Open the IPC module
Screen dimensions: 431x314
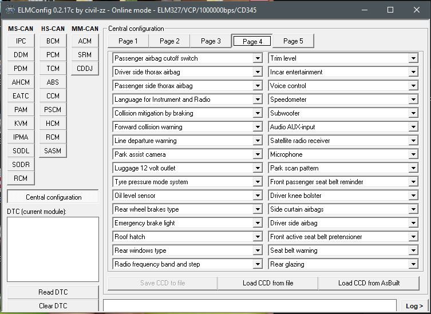coord(21,41)
